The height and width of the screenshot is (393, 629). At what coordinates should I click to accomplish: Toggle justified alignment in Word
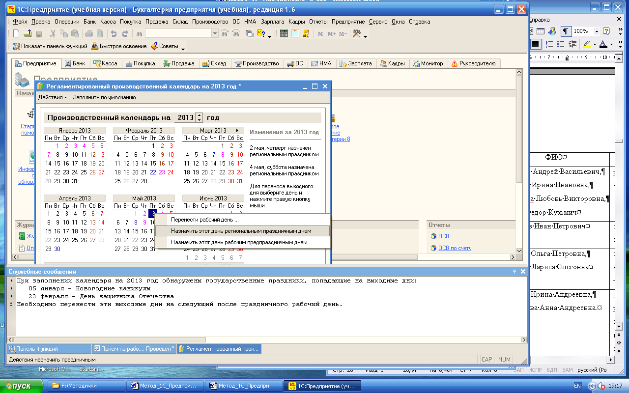tap(535, 44)
